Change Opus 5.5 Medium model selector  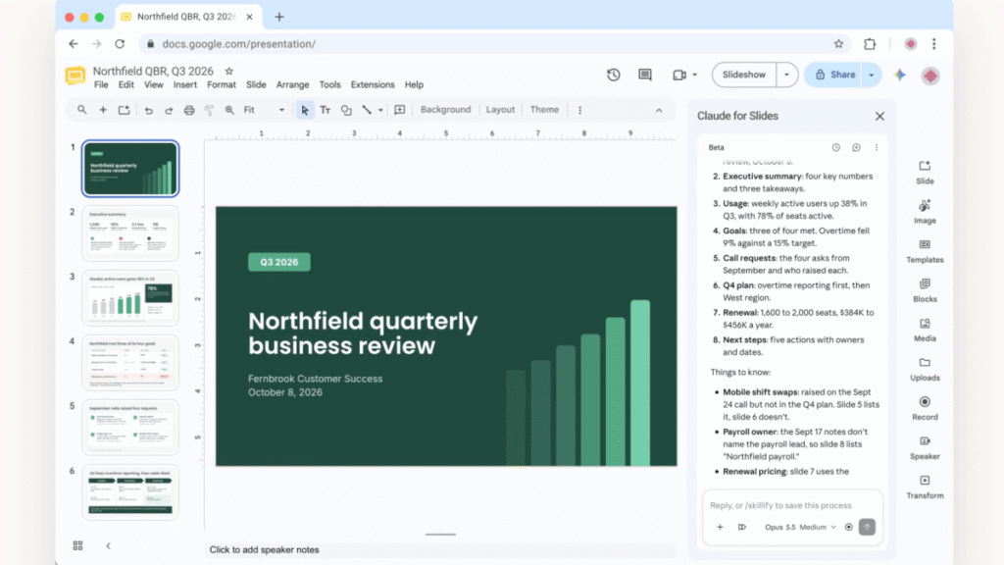coord(800,527)
